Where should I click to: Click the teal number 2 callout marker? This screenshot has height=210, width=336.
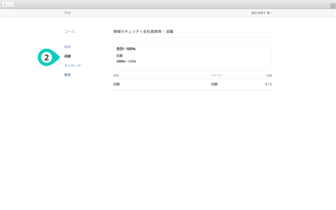tap(47, 57)
